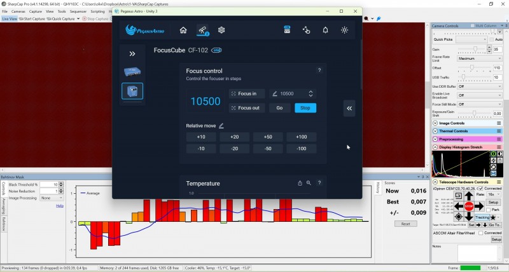Select the blue powerbox device thumbnail

(132, 71)
